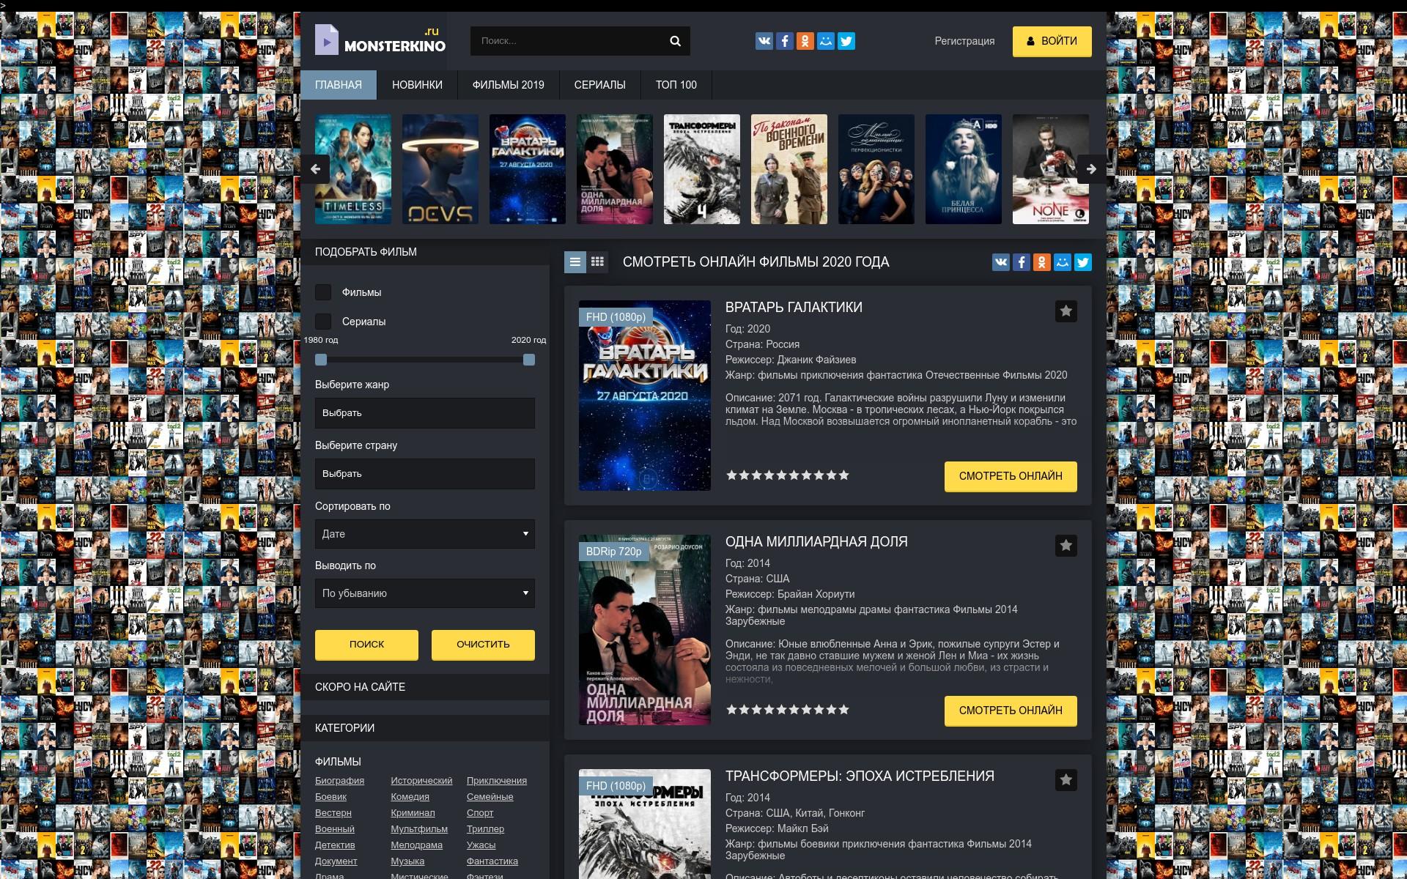This screenshot has height=879, width=1407.
Task: Click the carousel next arrow
Action: point(1091,169)
